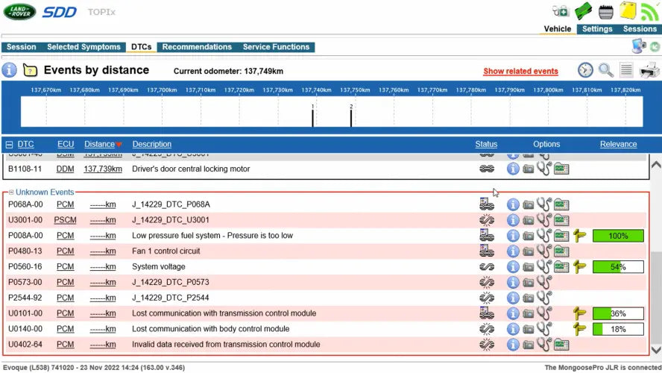Click signpost recommendation icon for U0101-00 row
Image resolution: width=662 pixels, height=373 pixels.
tap(579, 313)
